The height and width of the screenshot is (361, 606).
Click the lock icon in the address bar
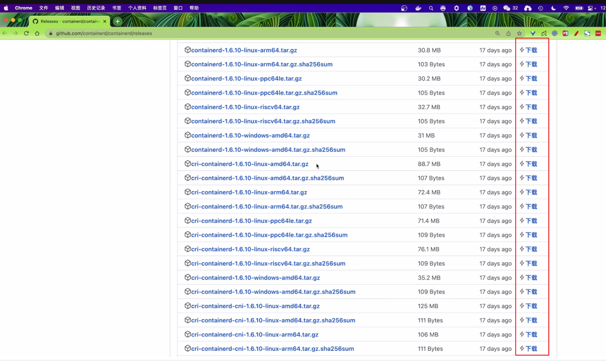tap(50, 33)
